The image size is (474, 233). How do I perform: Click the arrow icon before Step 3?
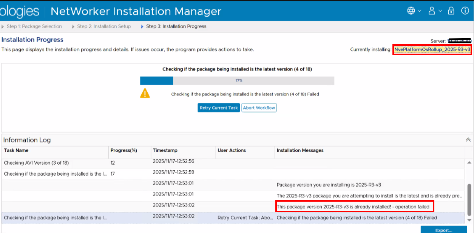[x=141, y=26]
